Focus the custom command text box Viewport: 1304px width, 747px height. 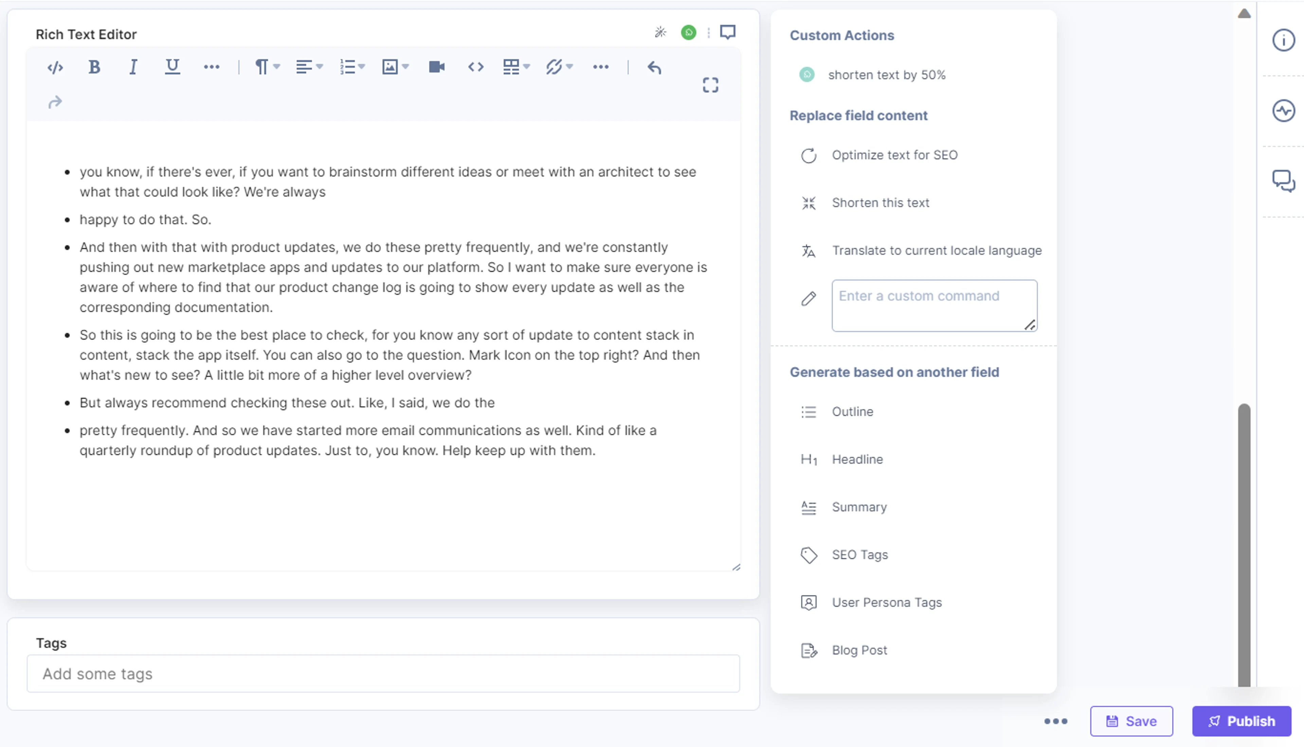pos(934,305)
